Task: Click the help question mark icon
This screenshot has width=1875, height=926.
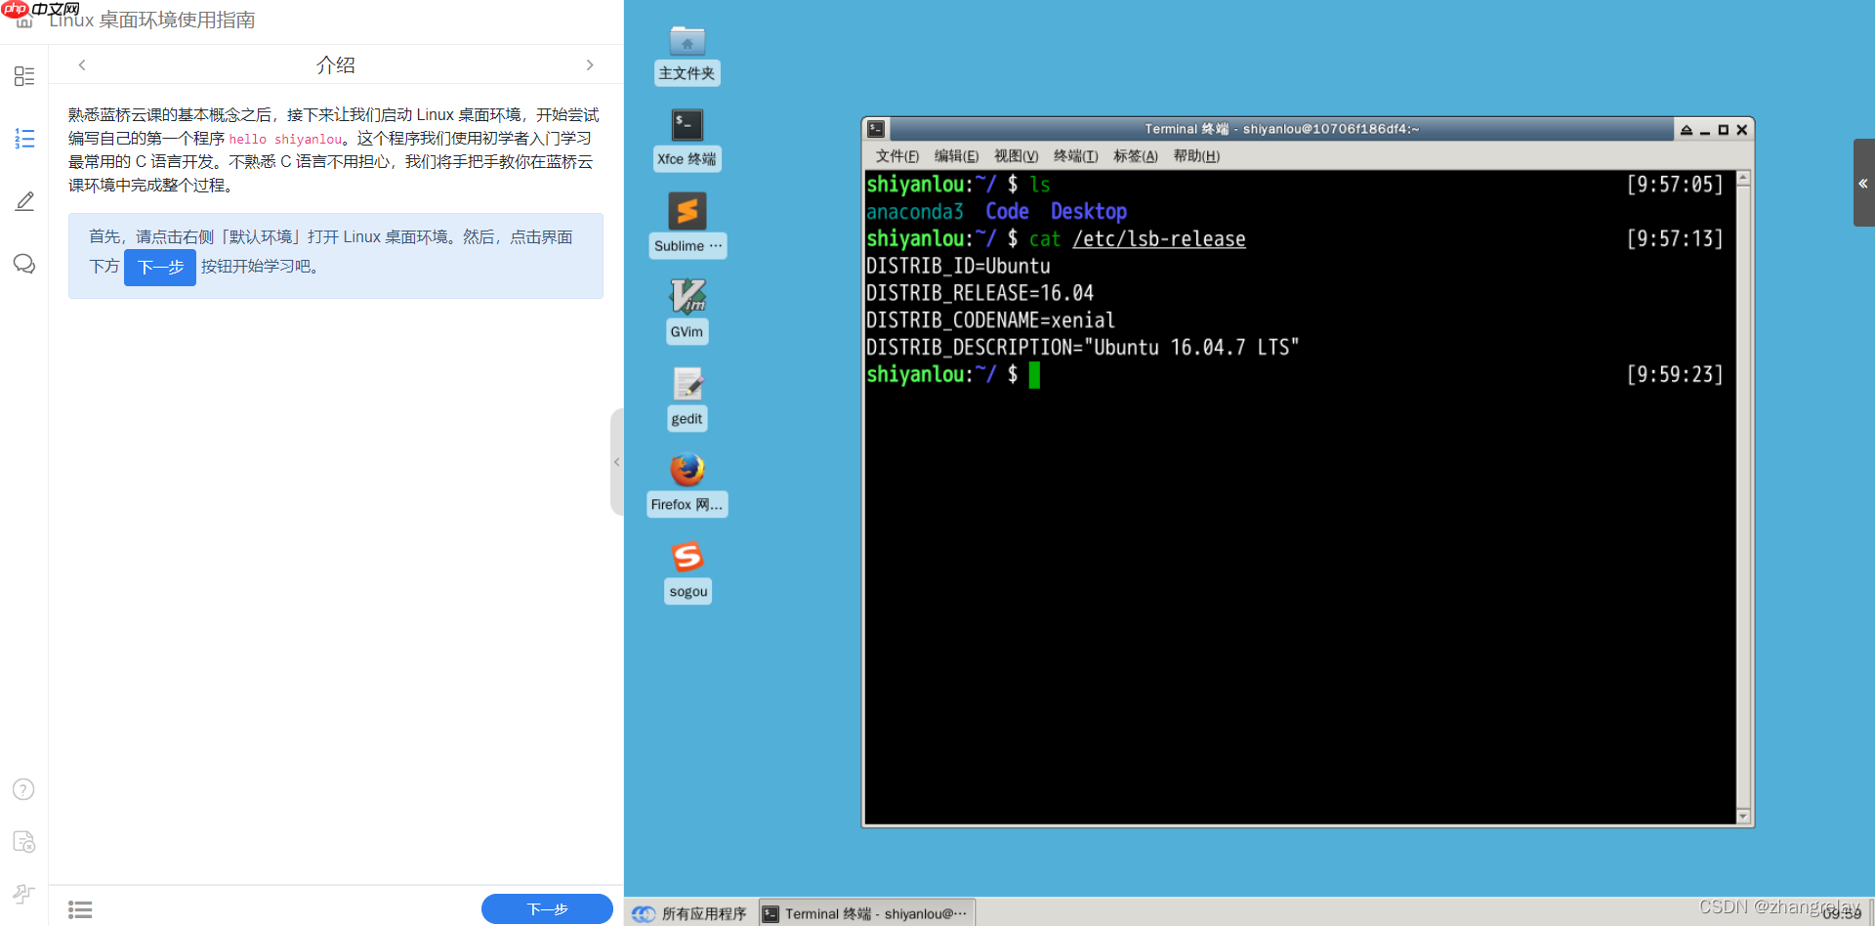Action: 23,789
